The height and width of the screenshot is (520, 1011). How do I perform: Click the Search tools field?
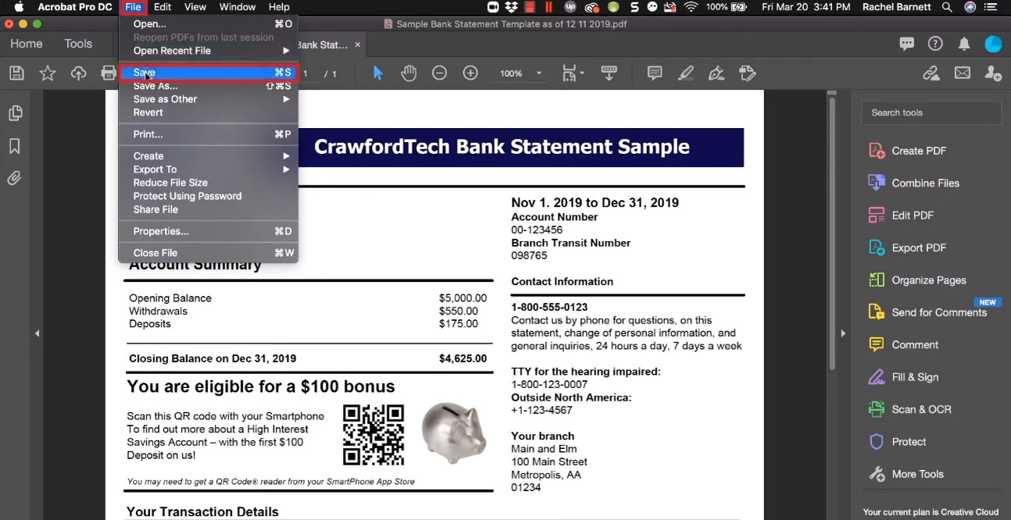point(931,112)
